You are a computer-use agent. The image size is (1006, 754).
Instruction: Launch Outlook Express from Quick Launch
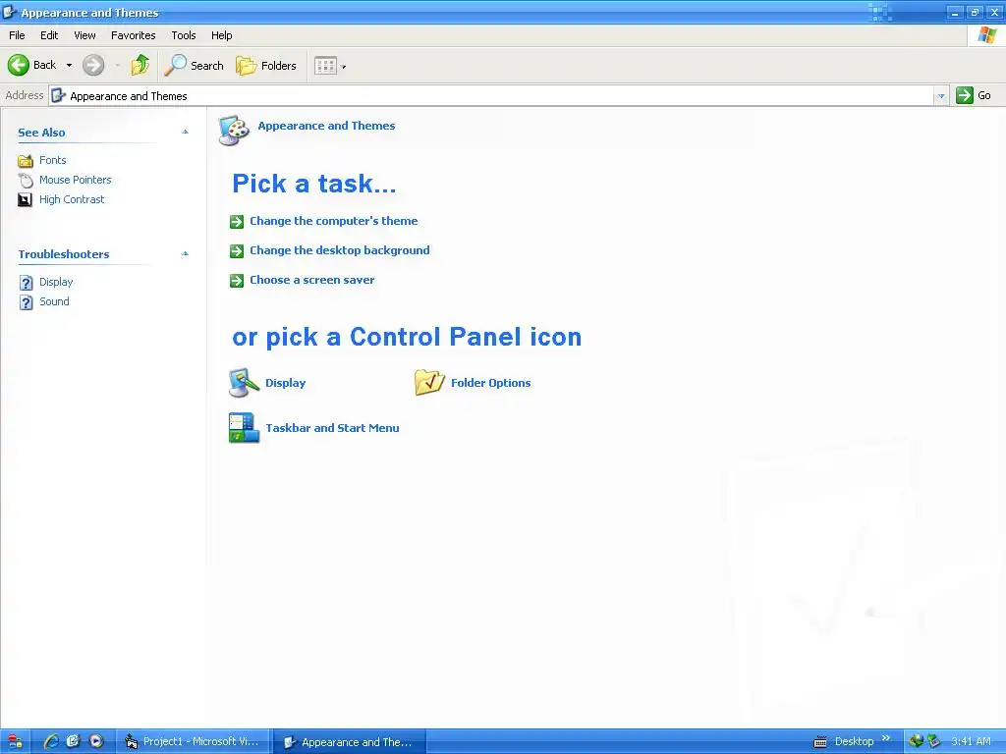point(73,742)
